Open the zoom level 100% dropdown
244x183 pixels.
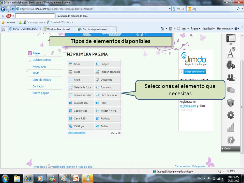[239, 171]
